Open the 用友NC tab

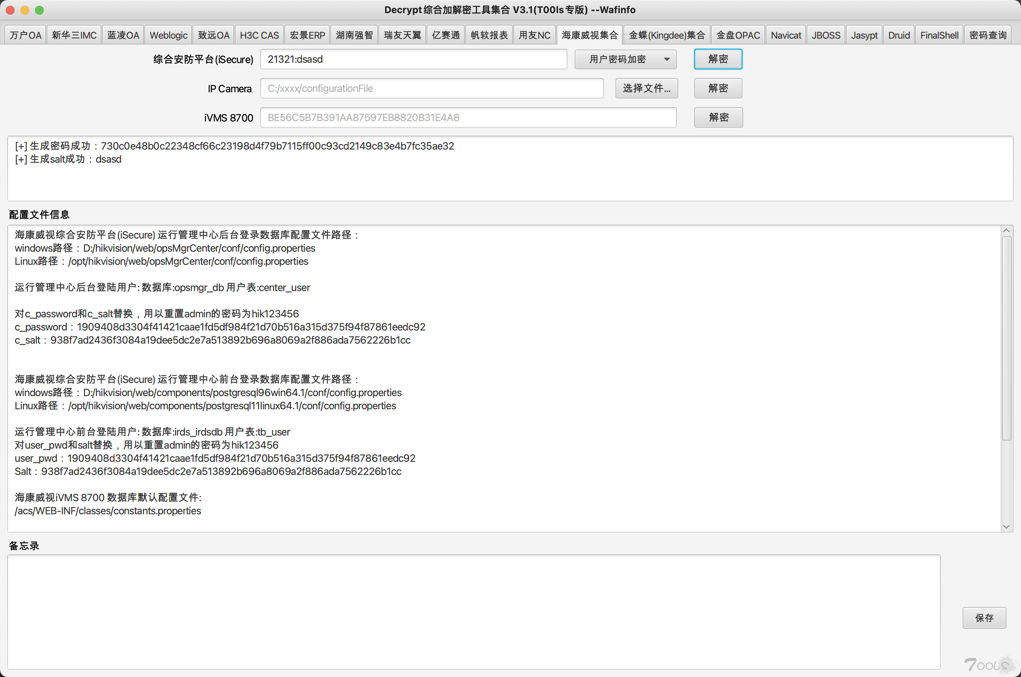(x=534, y=35)
